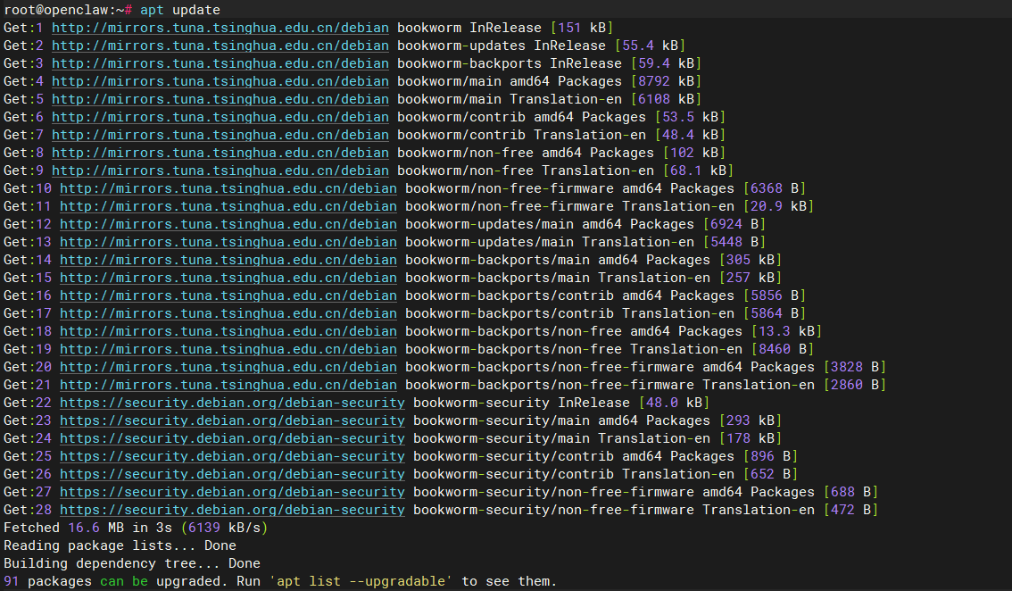
Task: Open the Get:3 bookworm-backports InRelease URL
Action: [220, 63]
